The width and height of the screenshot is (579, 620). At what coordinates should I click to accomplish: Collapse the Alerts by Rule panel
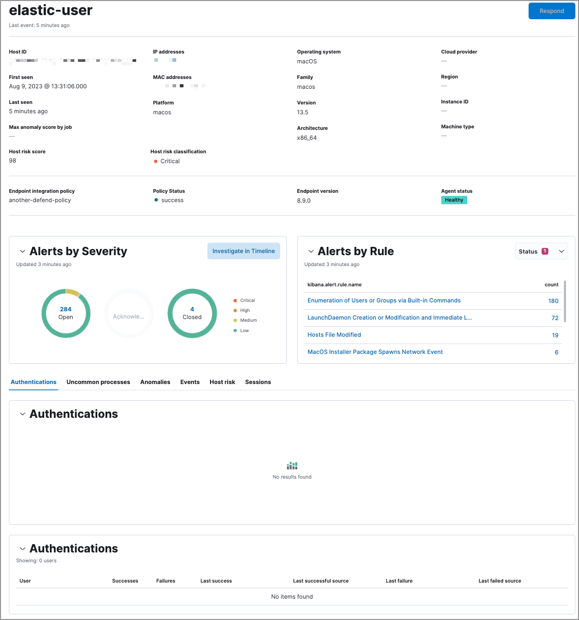[311, 251]
